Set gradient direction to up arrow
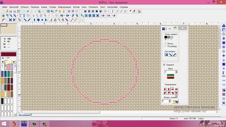Viewport: 226px width, 127px height. coord(169,89)
